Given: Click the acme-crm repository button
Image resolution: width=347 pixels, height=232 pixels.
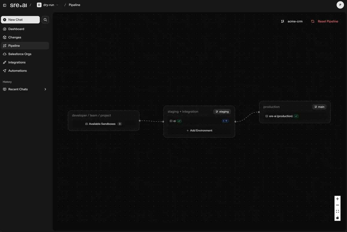Looking at the screenshot, I should tap(292, 21).
